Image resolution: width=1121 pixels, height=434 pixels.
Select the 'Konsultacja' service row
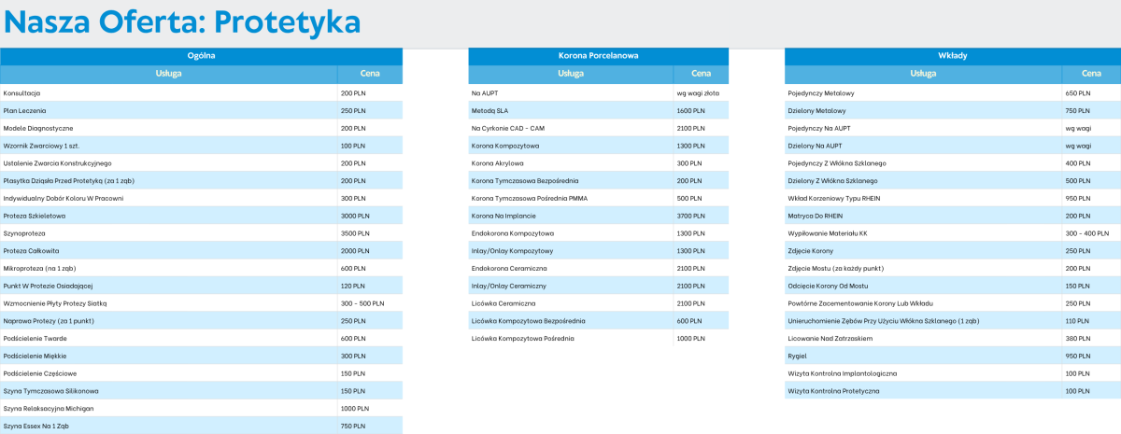[x=22, y=93]
